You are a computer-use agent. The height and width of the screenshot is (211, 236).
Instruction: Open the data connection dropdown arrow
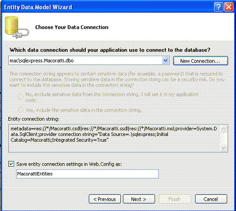(x=165, y=60)
